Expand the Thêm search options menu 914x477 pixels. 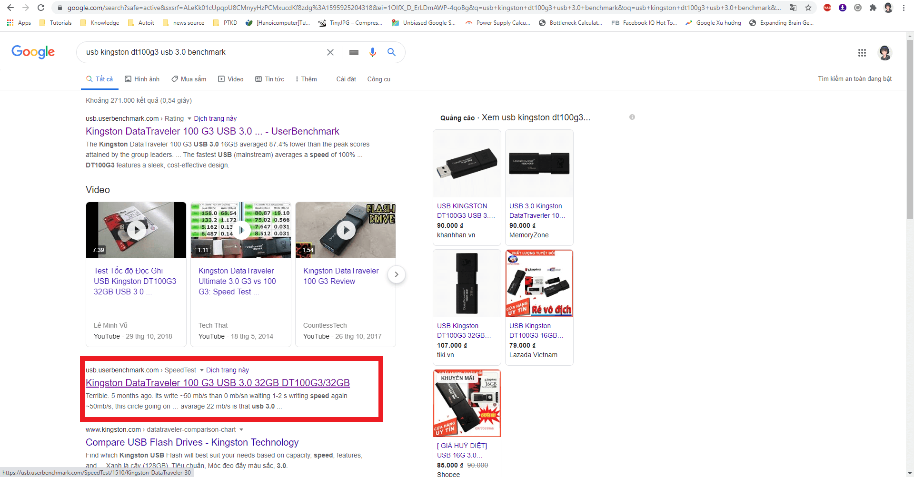306,79
